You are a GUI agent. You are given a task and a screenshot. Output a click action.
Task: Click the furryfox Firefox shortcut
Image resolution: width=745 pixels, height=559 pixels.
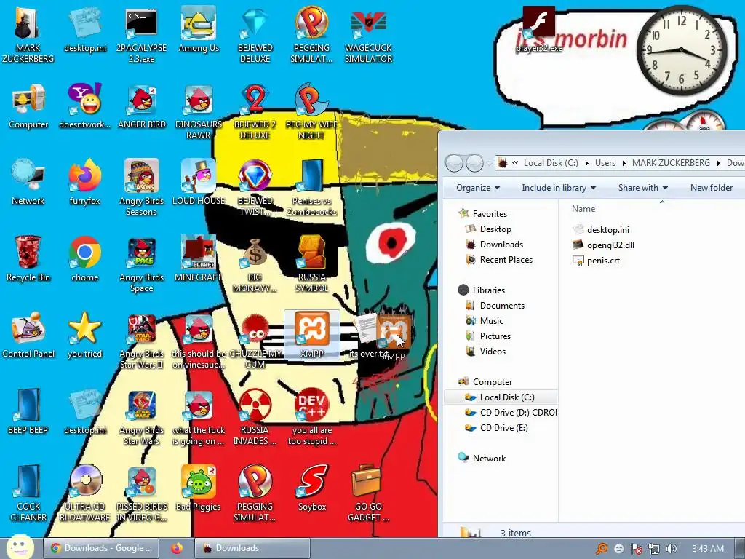84,183
